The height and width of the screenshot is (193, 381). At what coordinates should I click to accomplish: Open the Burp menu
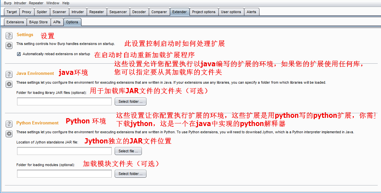8,3
